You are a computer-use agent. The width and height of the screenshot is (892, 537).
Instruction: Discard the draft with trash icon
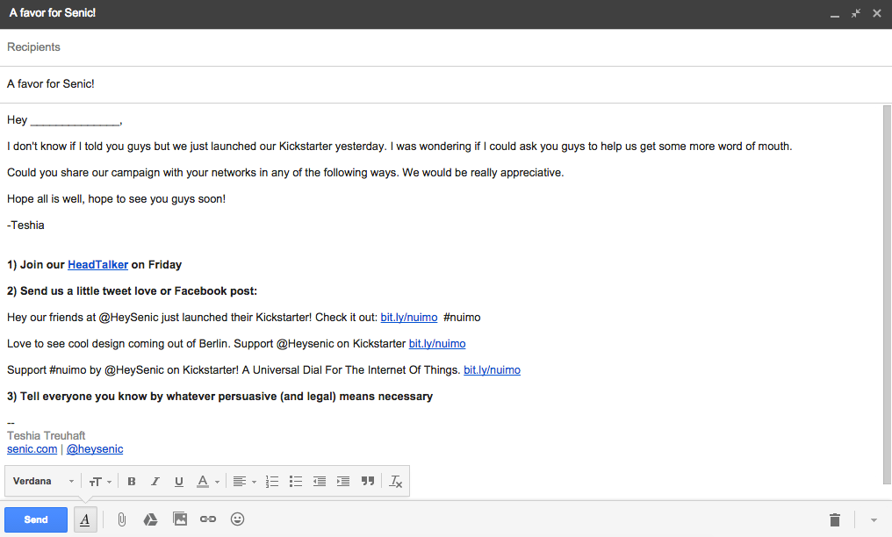pos(835,519)
